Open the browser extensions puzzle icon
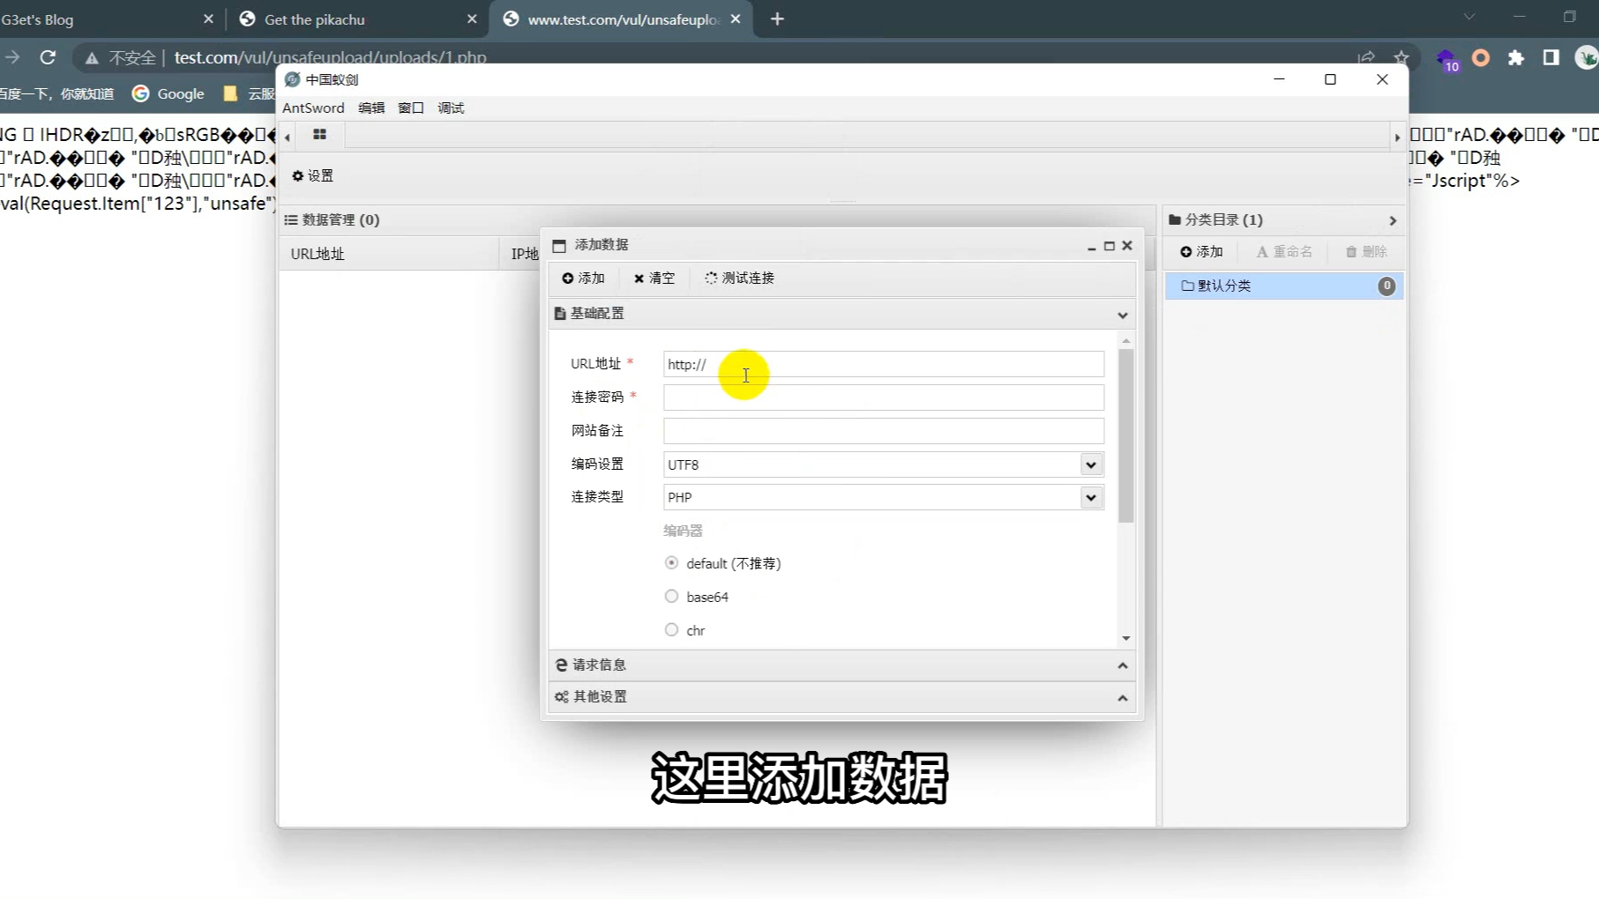The height and width of the screenshot is (899, 1599). point(1516,57)
